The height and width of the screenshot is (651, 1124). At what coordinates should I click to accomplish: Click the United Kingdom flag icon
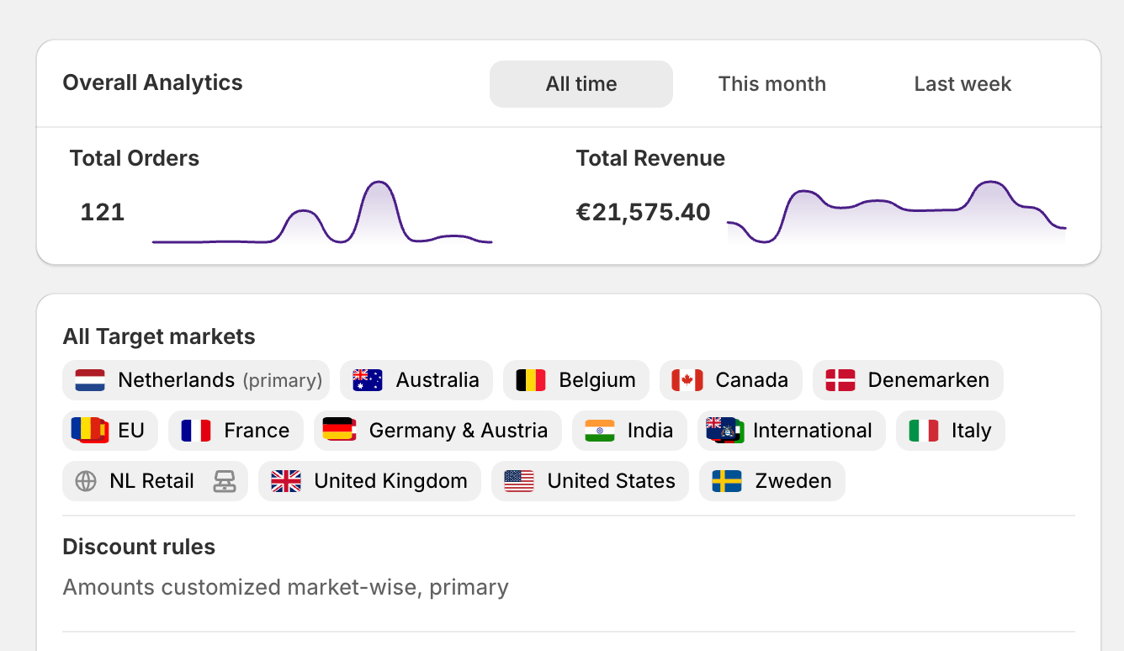point(286,481)
